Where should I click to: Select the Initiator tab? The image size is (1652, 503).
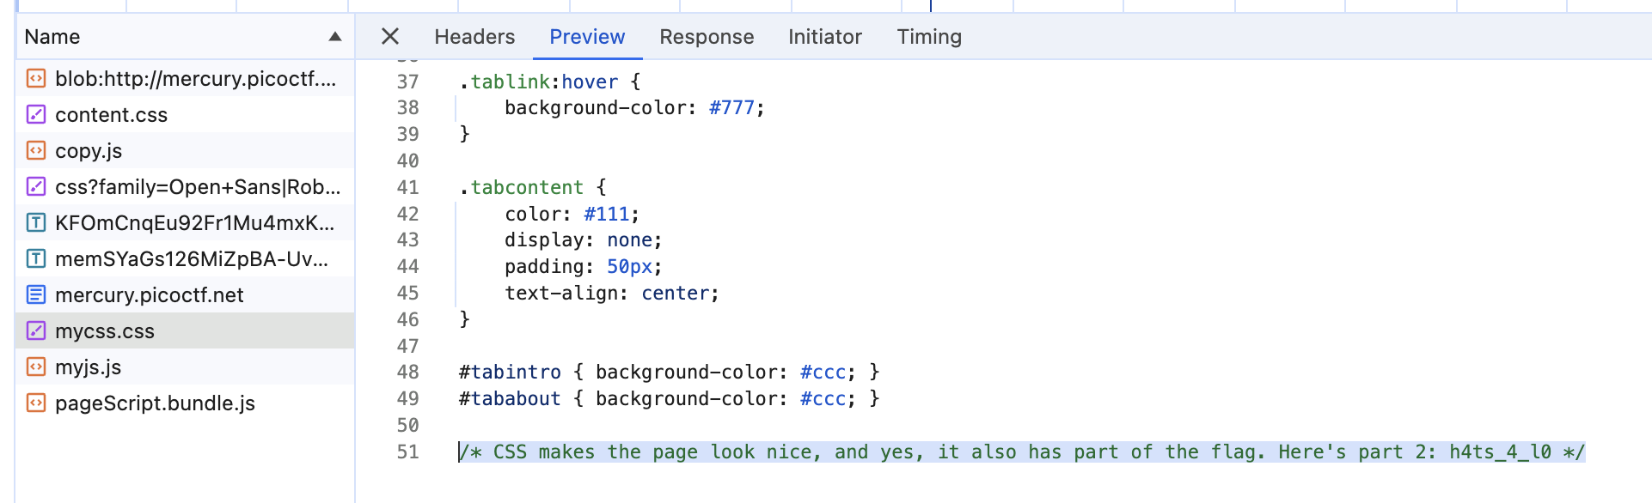(825, 37)
